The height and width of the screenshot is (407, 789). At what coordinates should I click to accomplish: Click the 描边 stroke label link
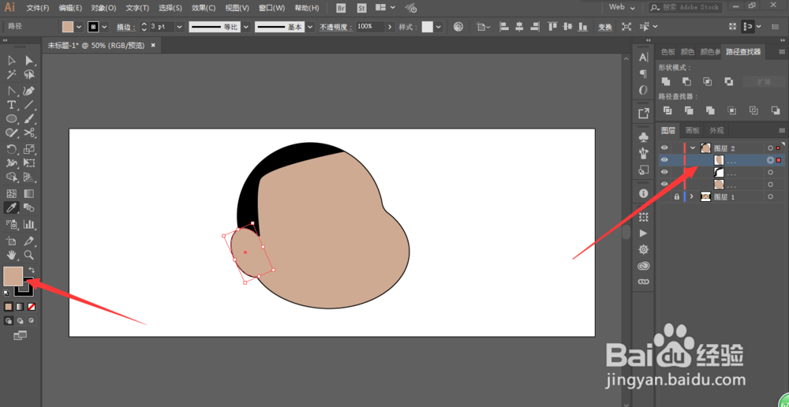125,27
